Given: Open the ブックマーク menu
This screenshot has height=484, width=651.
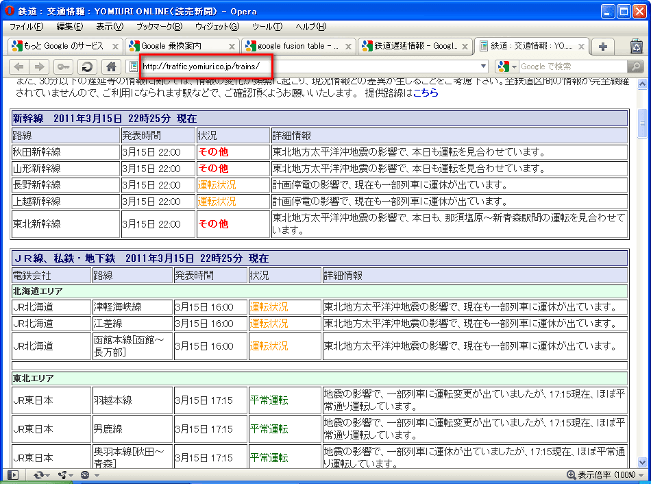Looking at the screenshot, I should (160, 27).
